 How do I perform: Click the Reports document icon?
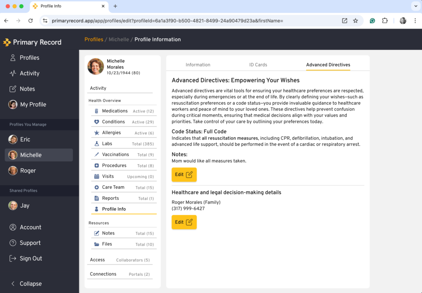(96, 198)
